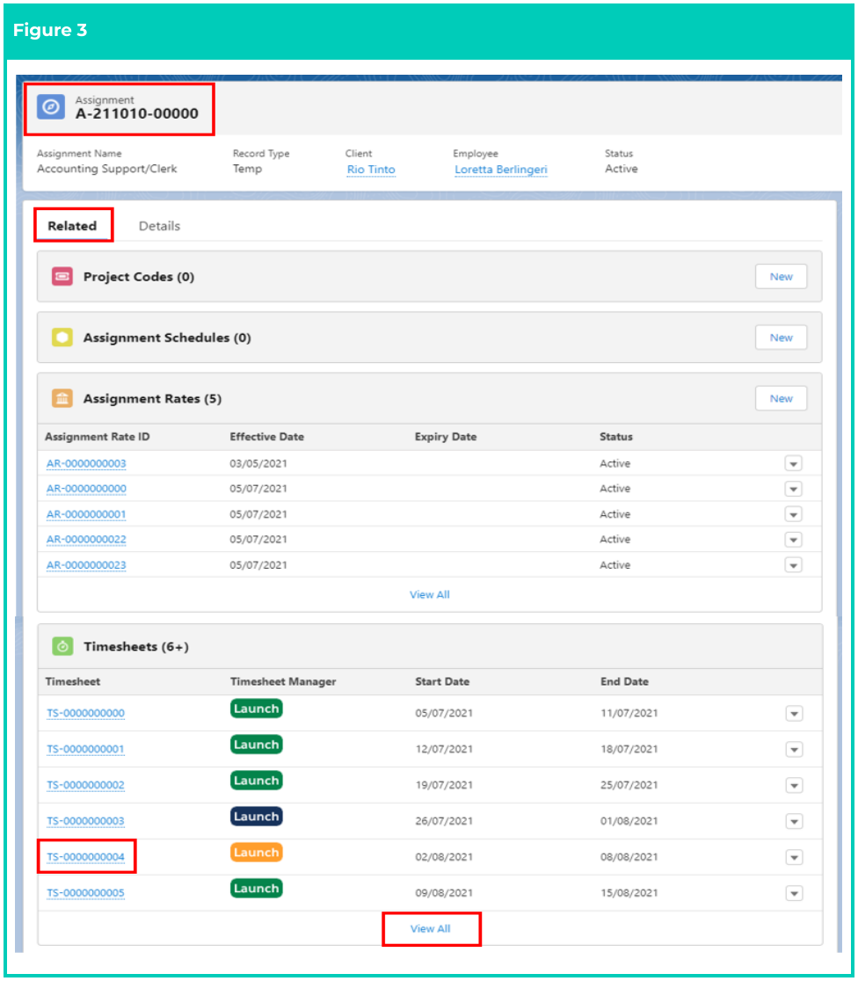Viewport: 858px width, 981px height.
Task: Open row menu for TS-0000000005
Action: pos(794,893)
